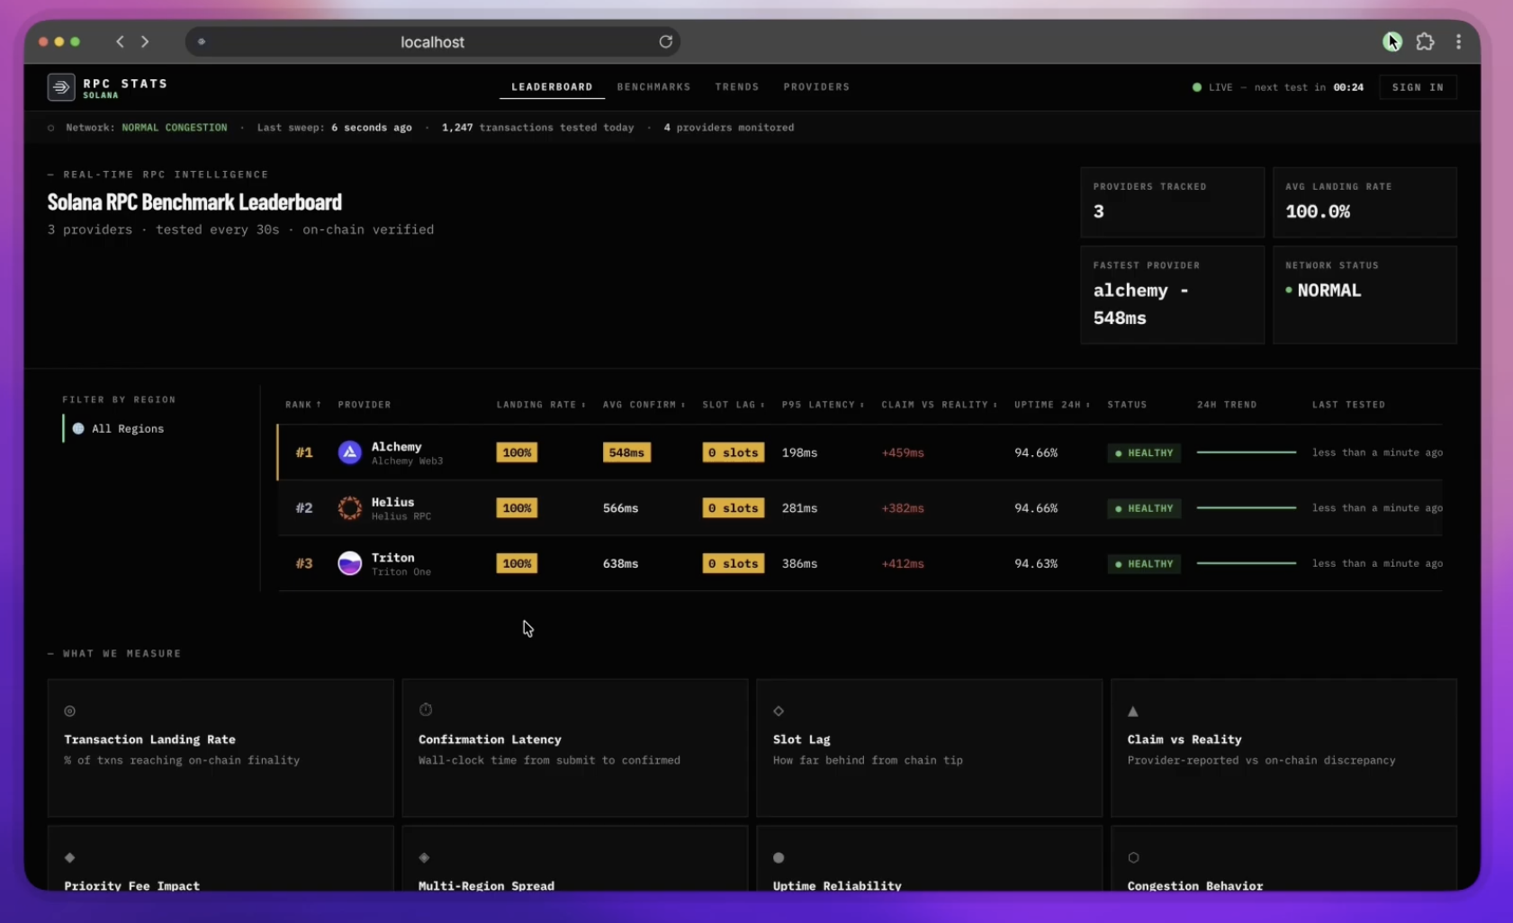Click the Alchemy provider logo icon

[349, 453]
